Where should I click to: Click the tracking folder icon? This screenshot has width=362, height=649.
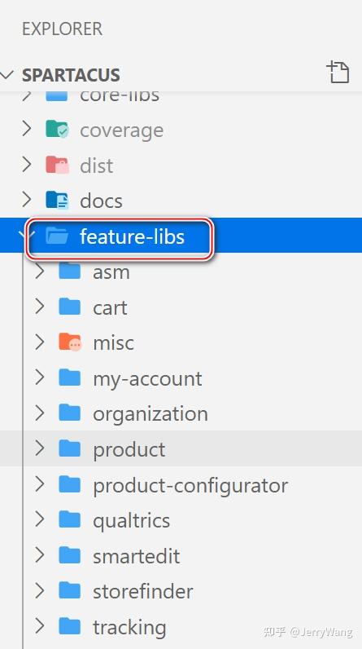click(x=70, y=626)
